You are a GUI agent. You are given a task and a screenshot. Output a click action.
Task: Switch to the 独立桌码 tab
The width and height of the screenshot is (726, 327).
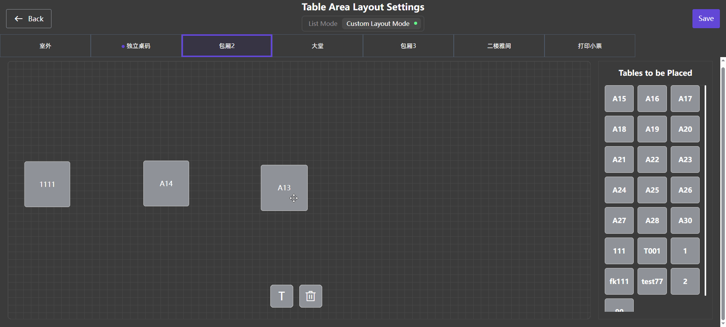coord(136,46)
